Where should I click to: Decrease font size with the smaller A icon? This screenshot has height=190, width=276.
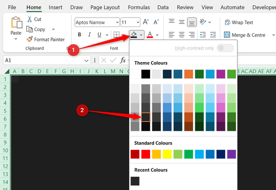point(156,22)
